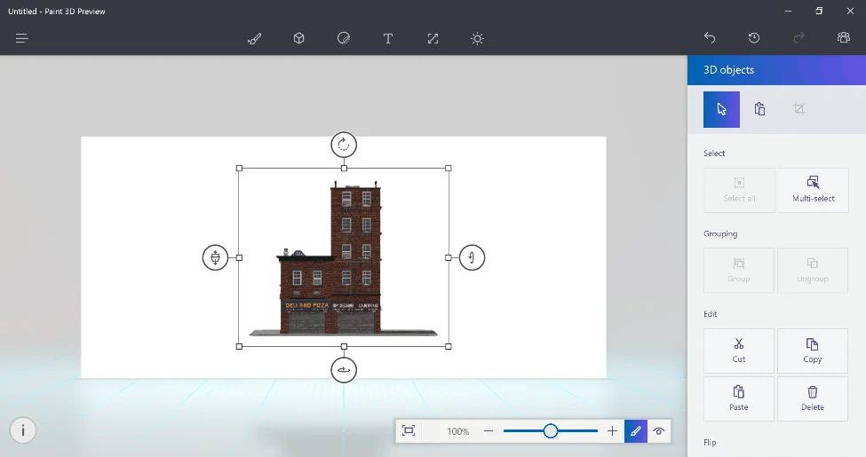The width and height of the screenshot is (866, 457).
Task: Click the 100% zoom value
Action: pos(457,431)
